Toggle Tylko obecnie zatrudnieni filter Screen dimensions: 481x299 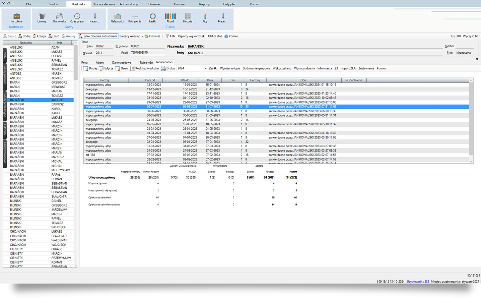tap(98, 36)
